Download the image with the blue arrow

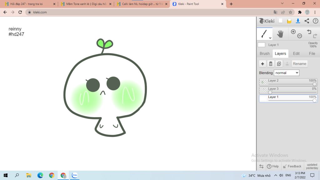[x=298, y=21]
